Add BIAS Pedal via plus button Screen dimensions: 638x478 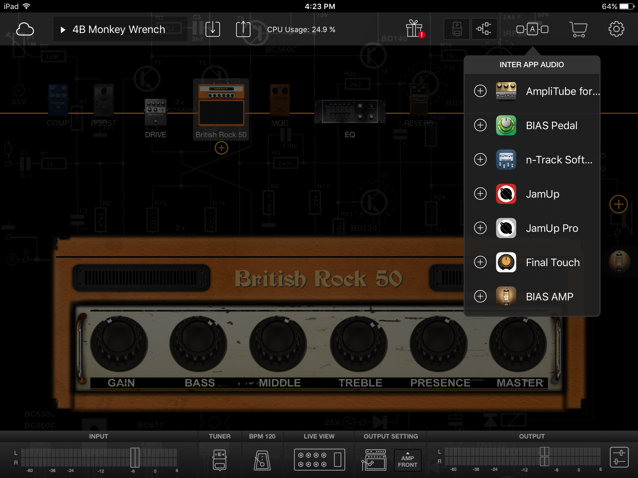480,125
